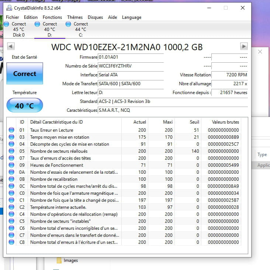Open the Fonctions menu
Image resolution: width=270 pixels, height=270 pixels.
52,17
